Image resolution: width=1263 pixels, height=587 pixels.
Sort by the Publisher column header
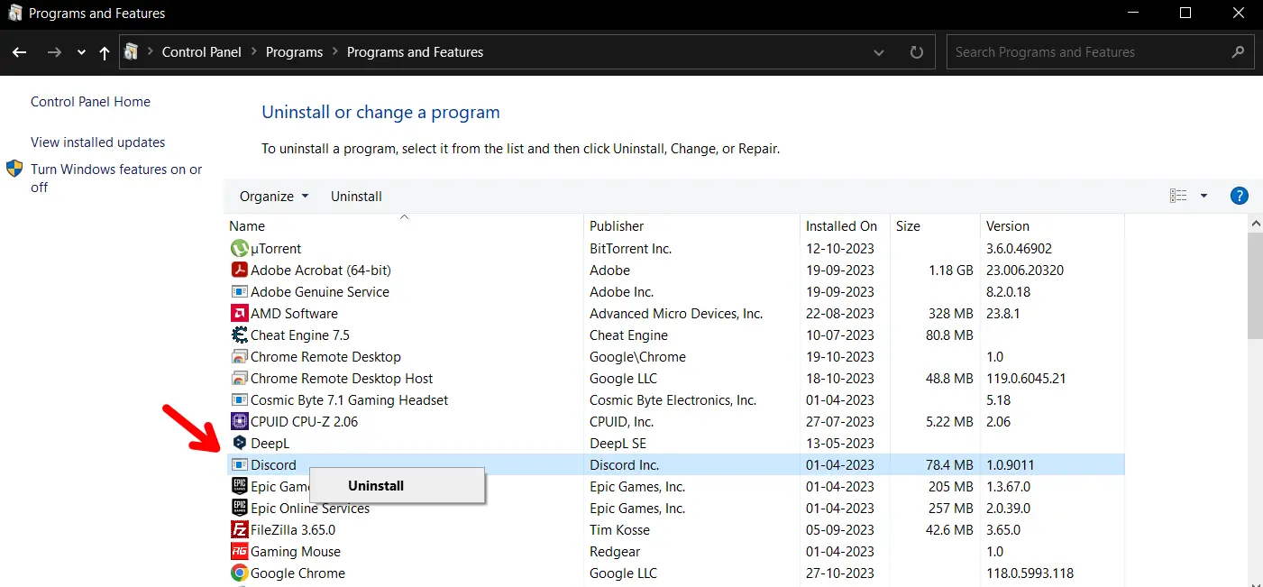691,225
